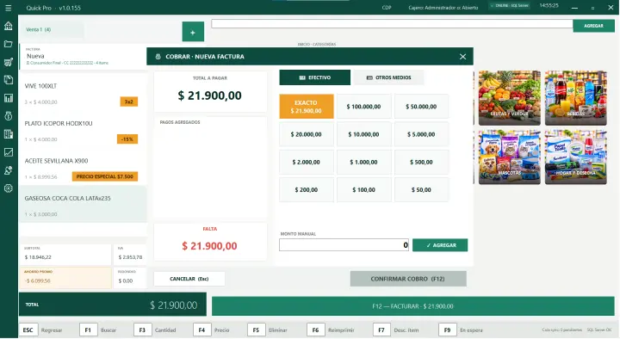Select the Venta 1 (4) tab
This screenshot has height=339, width=620.
52,29
